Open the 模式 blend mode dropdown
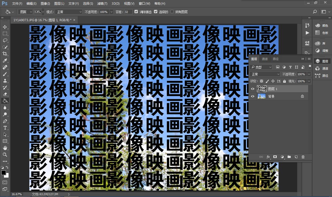 coord(69,12)
